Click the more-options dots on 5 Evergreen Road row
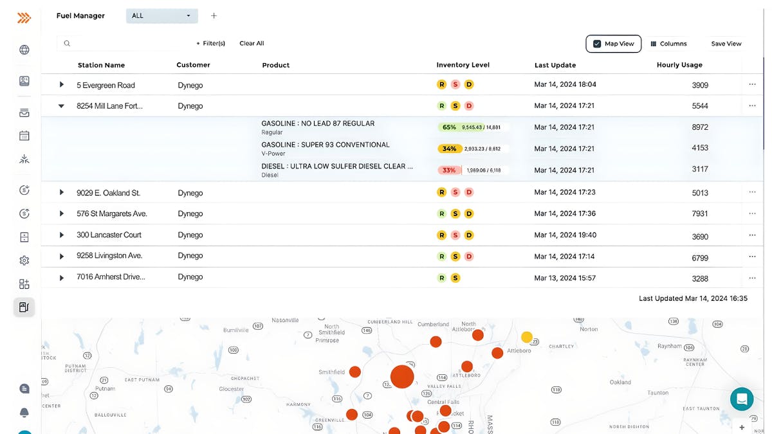Screen dimensions: 772x434 coord(752,84)
